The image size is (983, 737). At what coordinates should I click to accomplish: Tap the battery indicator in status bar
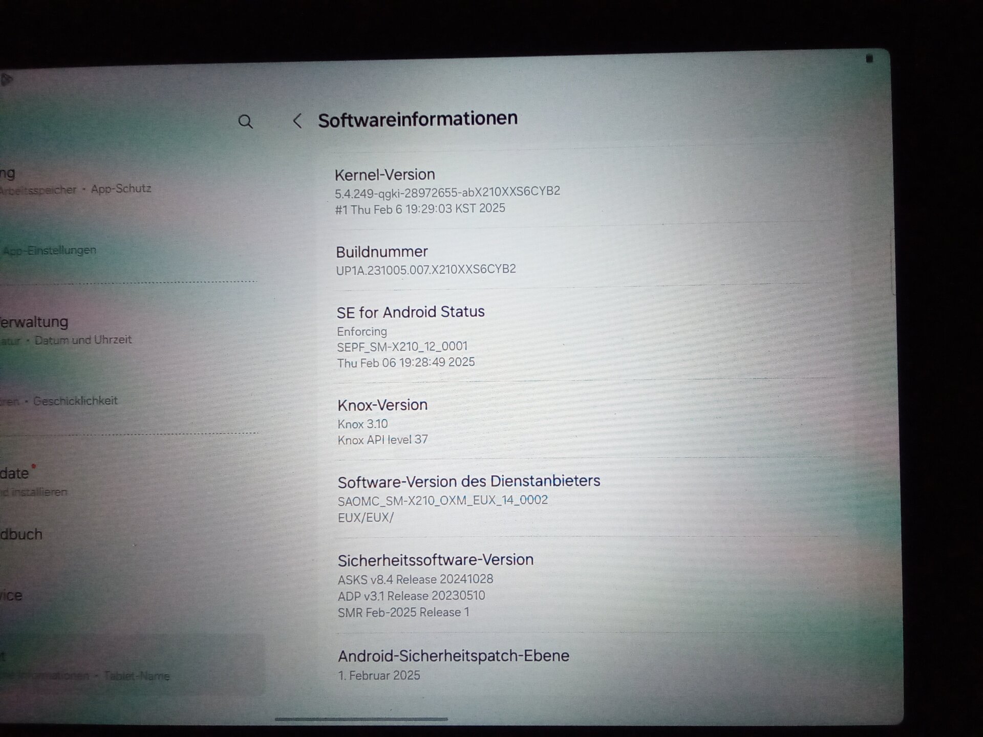[x=869, y=59]
